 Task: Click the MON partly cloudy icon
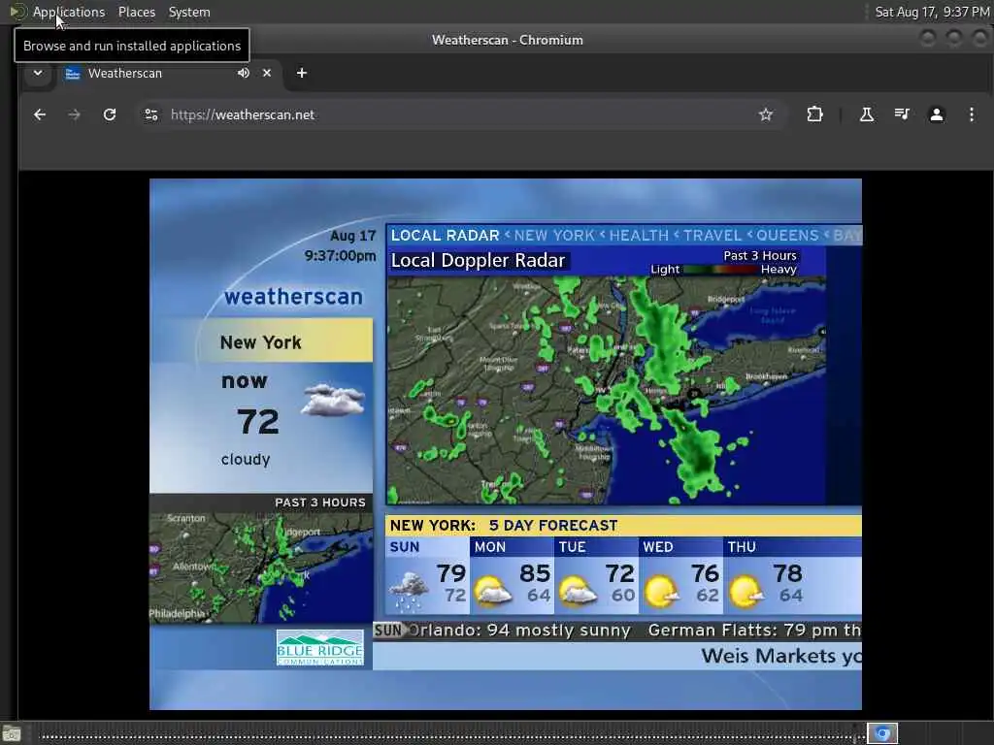click(494, 592)
